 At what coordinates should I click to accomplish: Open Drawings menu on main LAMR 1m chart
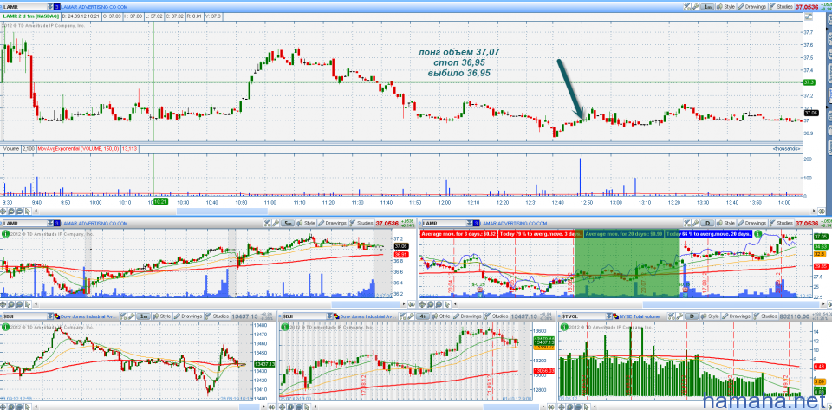tap(752, 7)
